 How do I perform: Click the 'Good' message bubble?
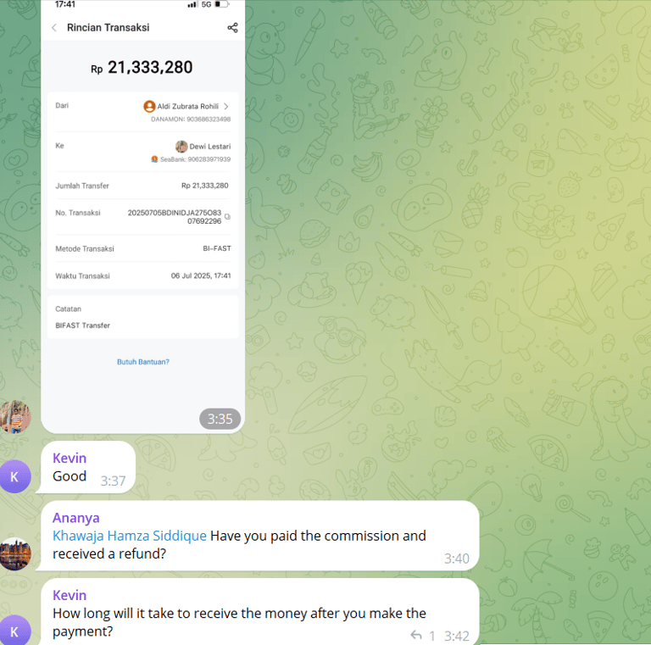(x=88, y=467)
